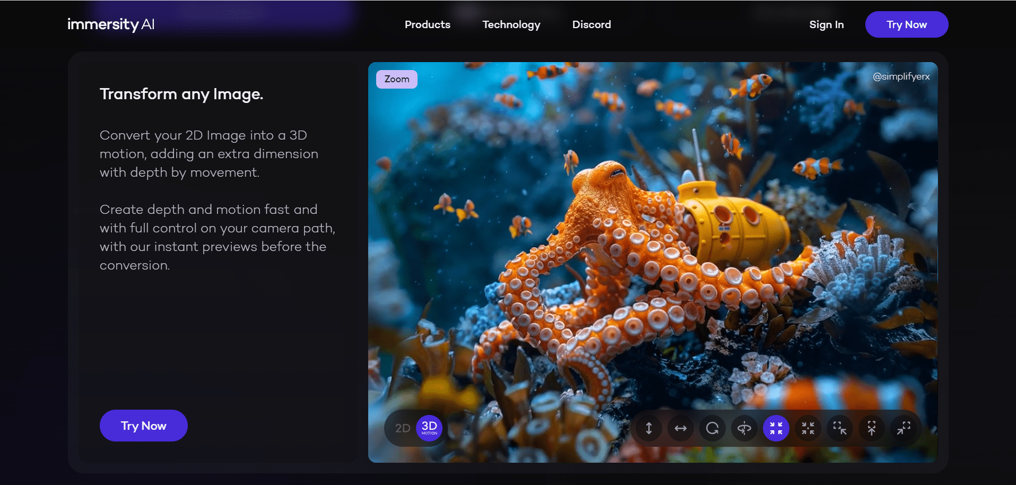Go to the Discord page
This screenshot has width=1016, height=485.
tap(591, 24)
